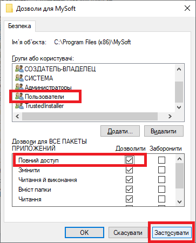Image resolution: width=196 pixels, height=243 pixels.
Task: Click down arrow of groups list scrollbar
Action: click(179, 107)
